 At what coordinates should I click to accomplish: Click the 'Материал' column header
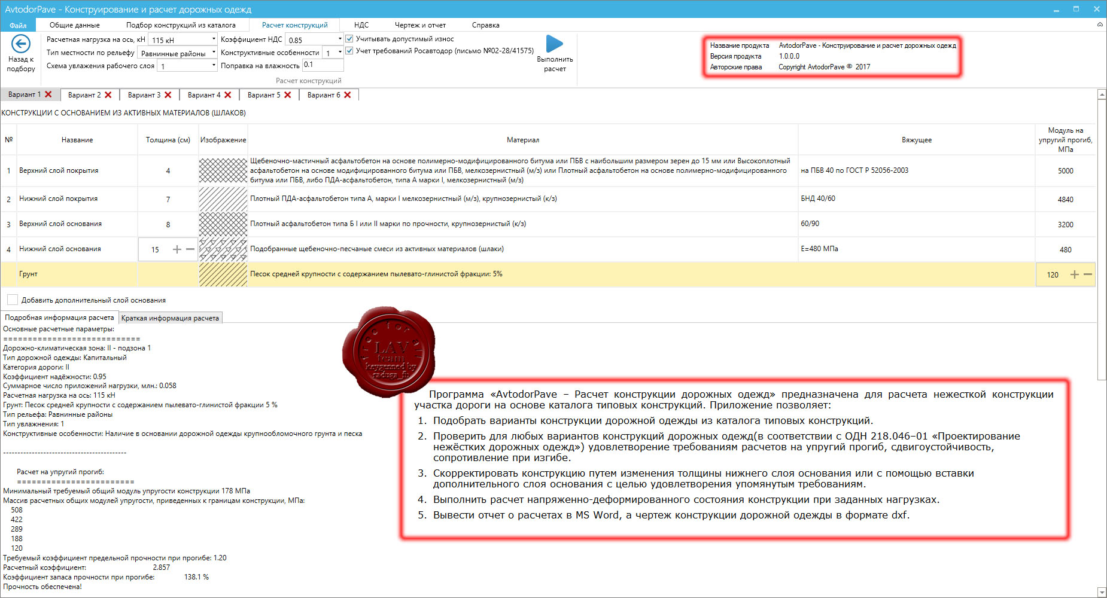[x=523, y=140]
